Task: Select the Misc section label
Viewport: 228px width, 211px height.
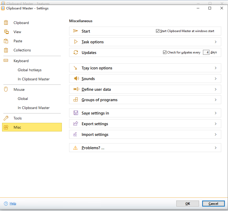Action: (17, 127)
